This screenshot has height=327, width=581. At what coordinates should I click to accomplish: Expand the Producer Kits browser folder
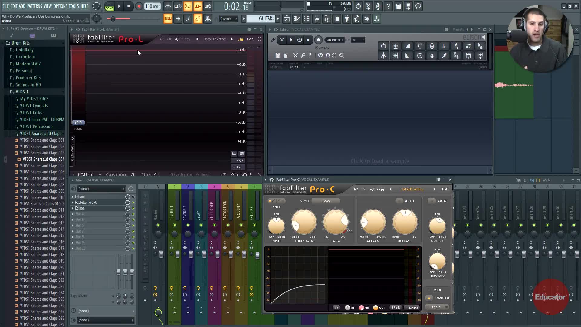click(x=28, y=78)
